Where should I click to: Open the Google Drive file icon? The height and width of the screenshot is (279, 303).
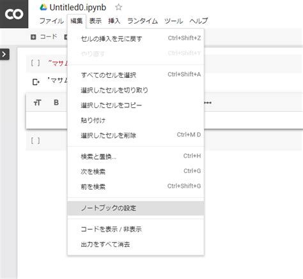(43, 8)
